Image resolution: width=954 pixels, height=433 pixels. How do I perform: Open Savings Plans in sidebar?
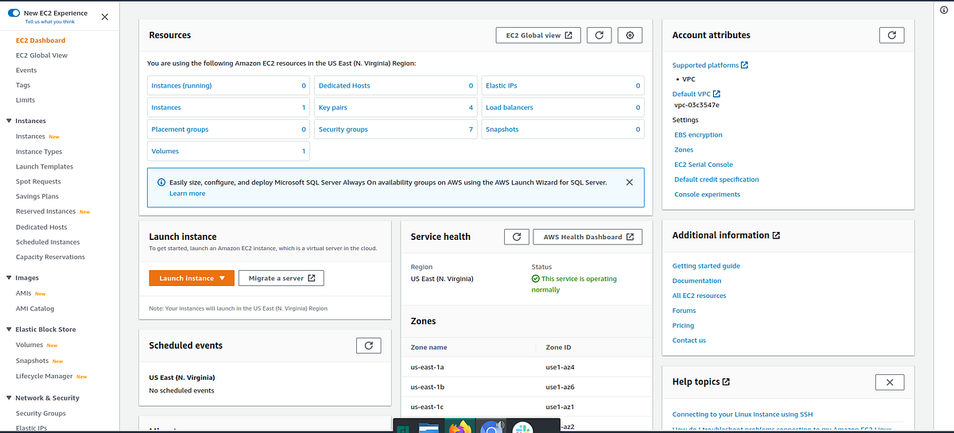37,197
